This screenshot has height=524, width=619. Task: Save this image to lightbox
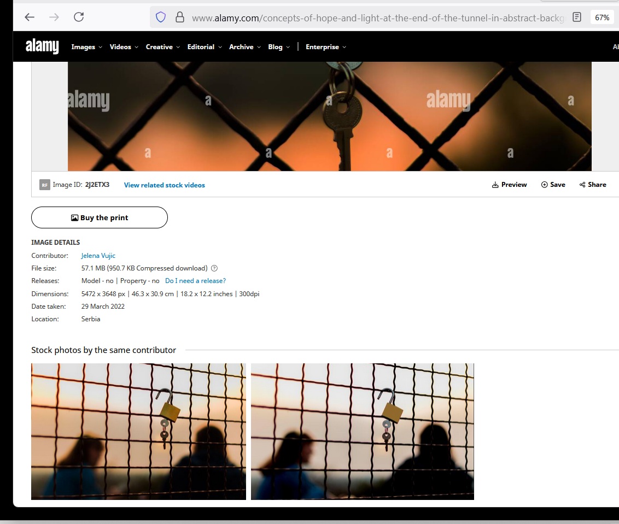pyautogui.click(x=553, y=185)
